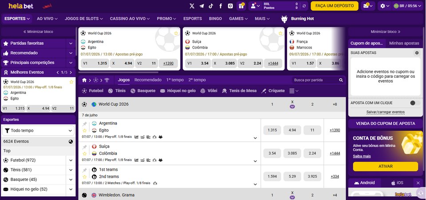This screenshot has height=200, width=426.
Task: Expand Futebol (972) sport list
Action: tap(71, 160)
